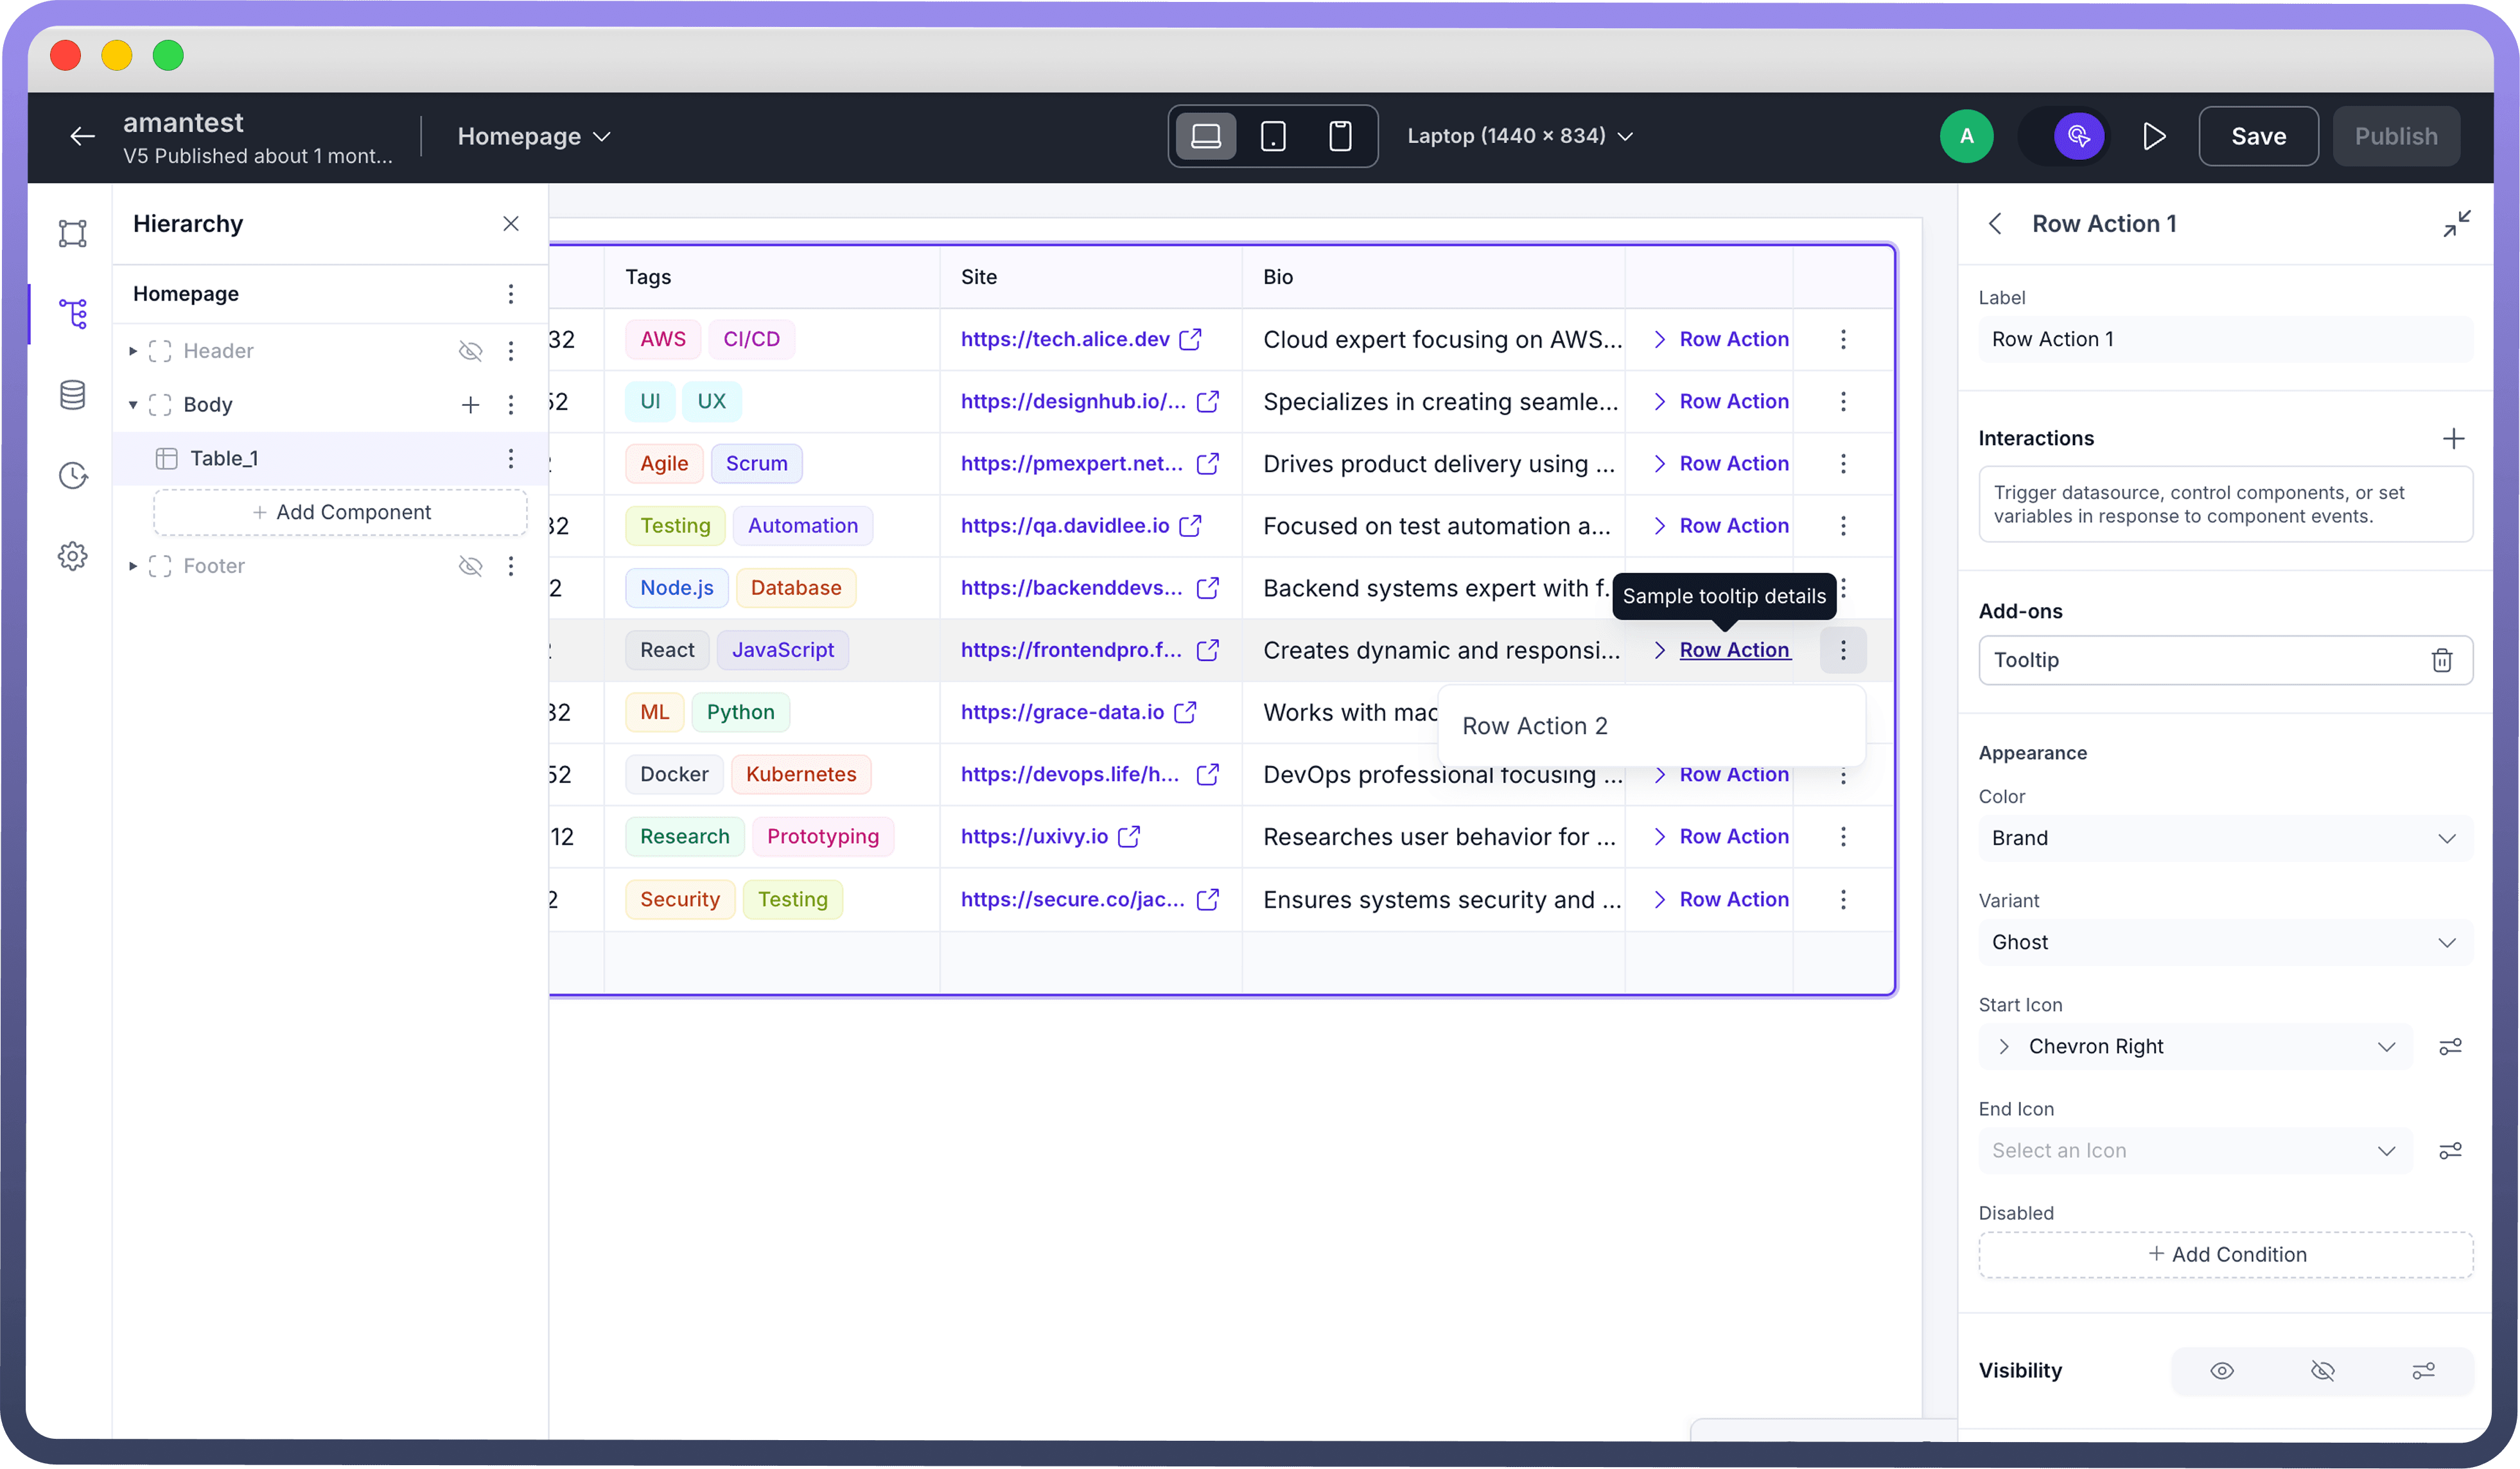This screenshot has height=1469, width=2520.
Task: Set Visibility to the hidden eye-slash option
Action: (2322, 1370)
